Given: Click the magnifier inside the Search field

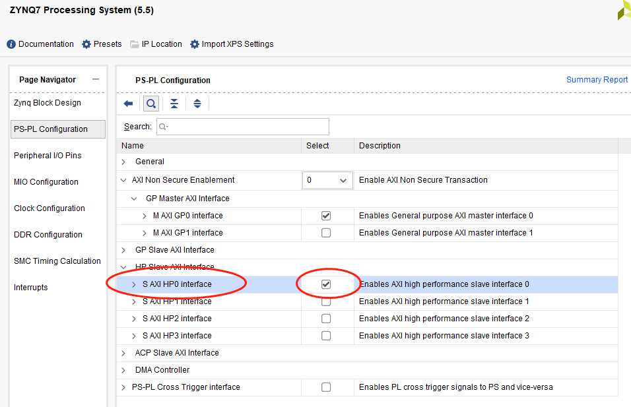Looking at the screenshot, I should (163, 127).
